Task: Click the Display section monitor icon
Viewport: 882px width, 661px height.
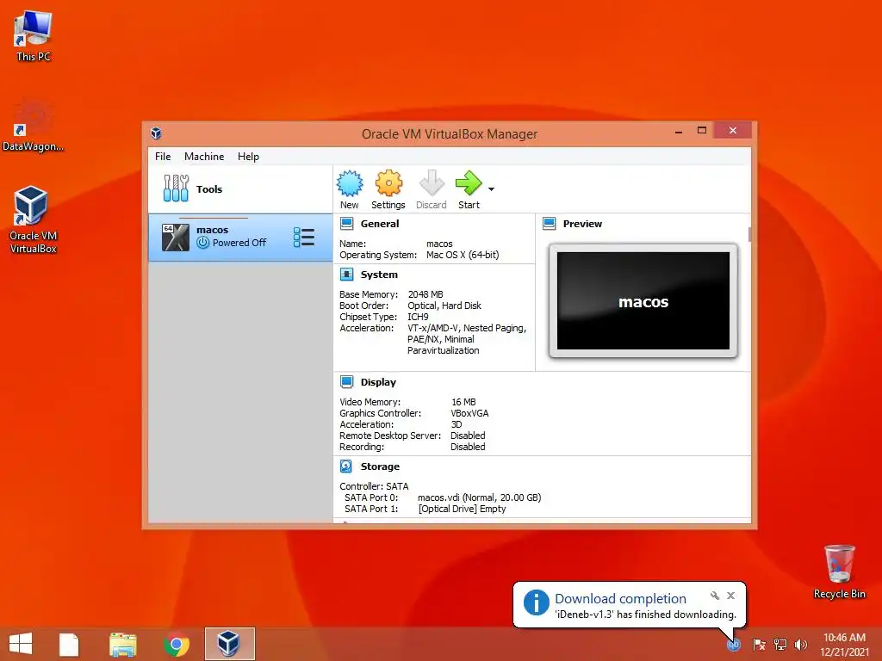Action: 347,382
